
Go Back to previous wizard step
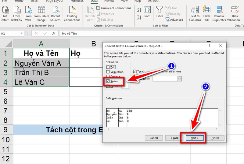(174, 138)
